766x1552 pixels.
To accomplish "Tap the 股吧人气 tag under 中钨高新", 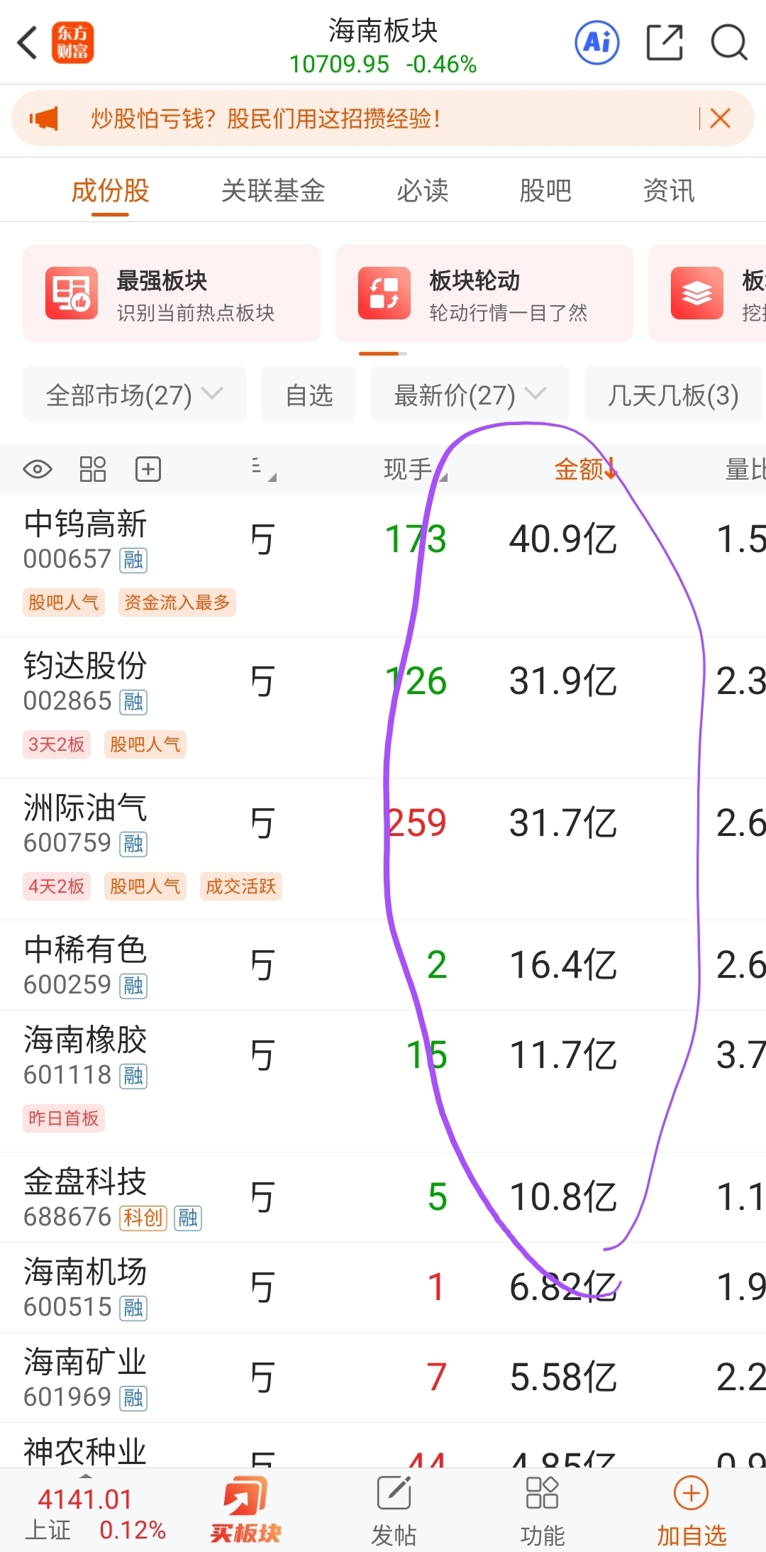I will (64, 602).
